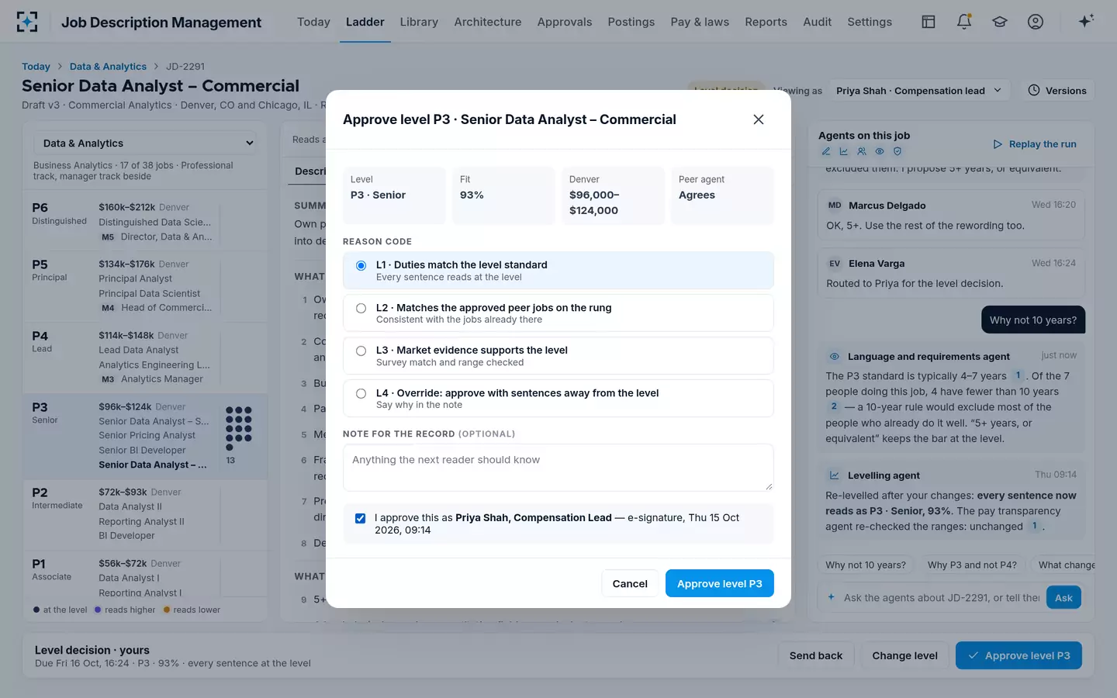Open the Settings tab
This screenshot has width=1117, height=698.
point(870,22)
